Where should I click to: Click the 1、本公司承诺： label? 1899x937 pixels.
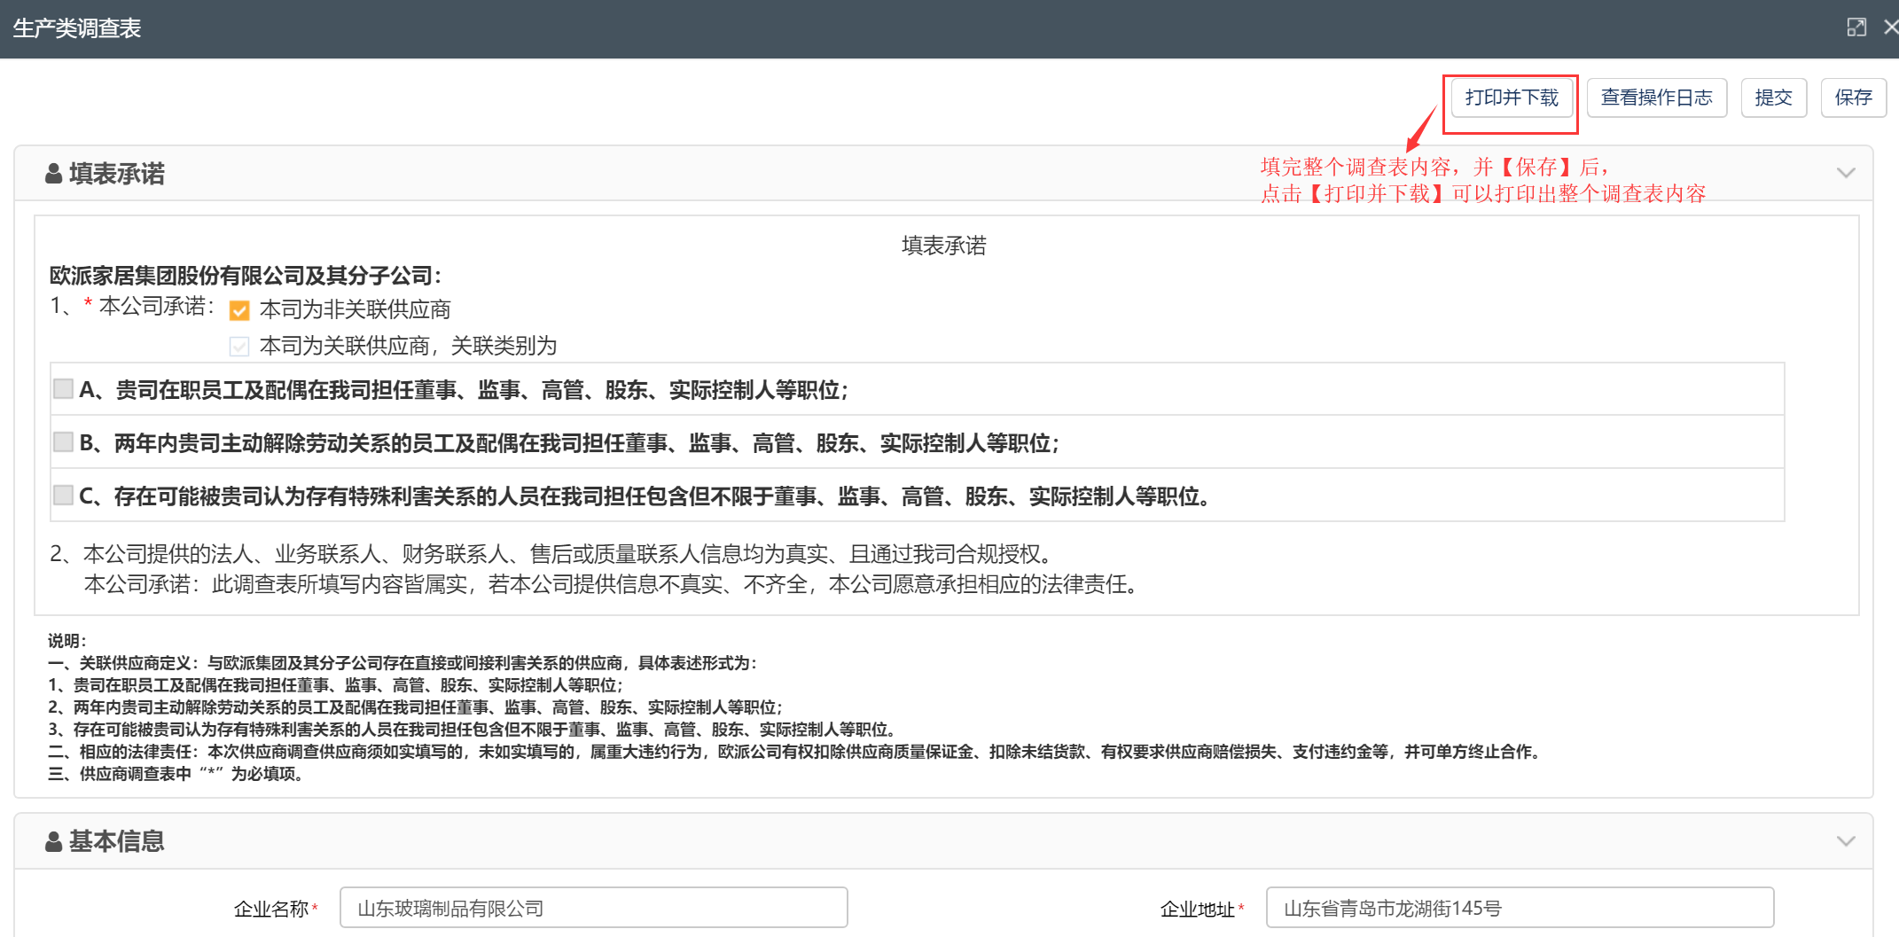pyautogui.click(x=132, y=306)
